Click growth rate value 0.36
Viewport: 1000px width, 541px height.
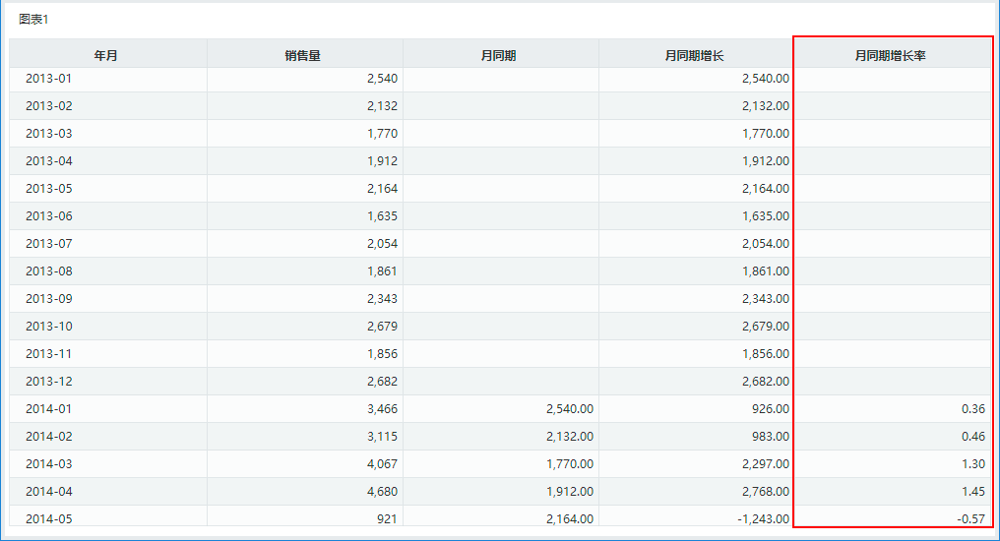point(973,408)
